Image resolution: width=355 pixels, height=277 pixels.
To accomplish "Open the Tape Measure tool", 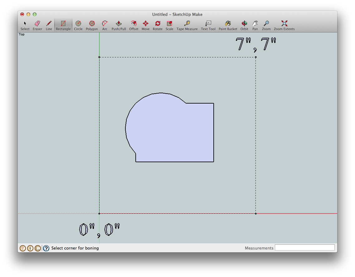I will click(187, 25).
